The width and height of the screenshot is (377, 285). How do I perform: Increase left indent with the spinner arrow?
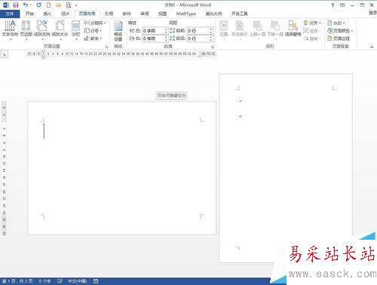[x=166, y=29]
